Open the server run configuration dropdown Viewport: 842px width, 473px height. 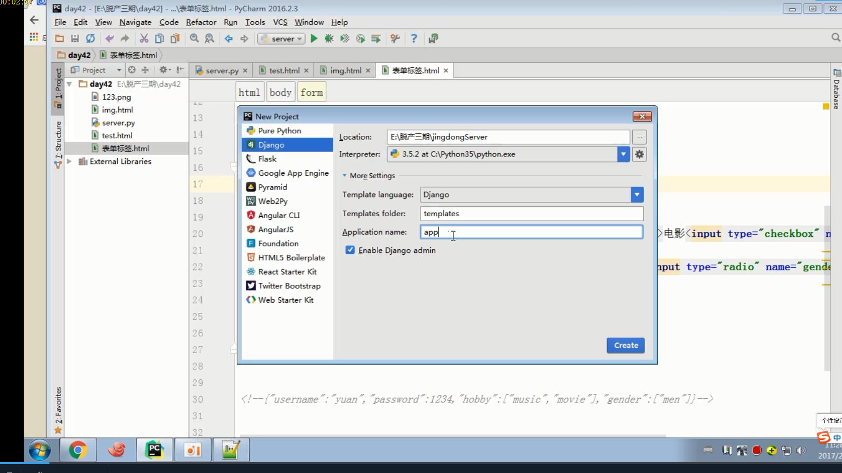pyautogui.click(x=280, y=39)
